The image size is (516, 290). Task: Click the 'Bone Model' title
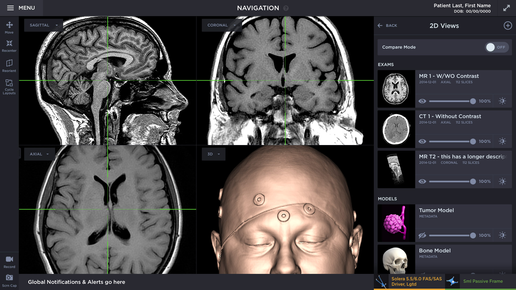coord(435,251)
